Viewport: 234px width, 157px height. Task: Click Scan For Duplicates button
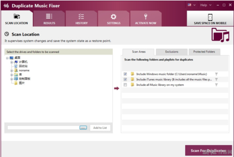208,150
